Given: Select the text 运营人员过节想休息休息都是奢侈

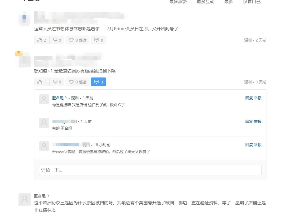Looking at the screenshot, I should [x=67, y=29].
